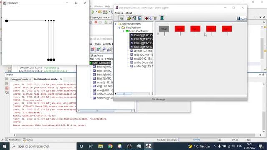
Task: Open the Actions menu in Sniffer Agent
Action: coord(118,13)
